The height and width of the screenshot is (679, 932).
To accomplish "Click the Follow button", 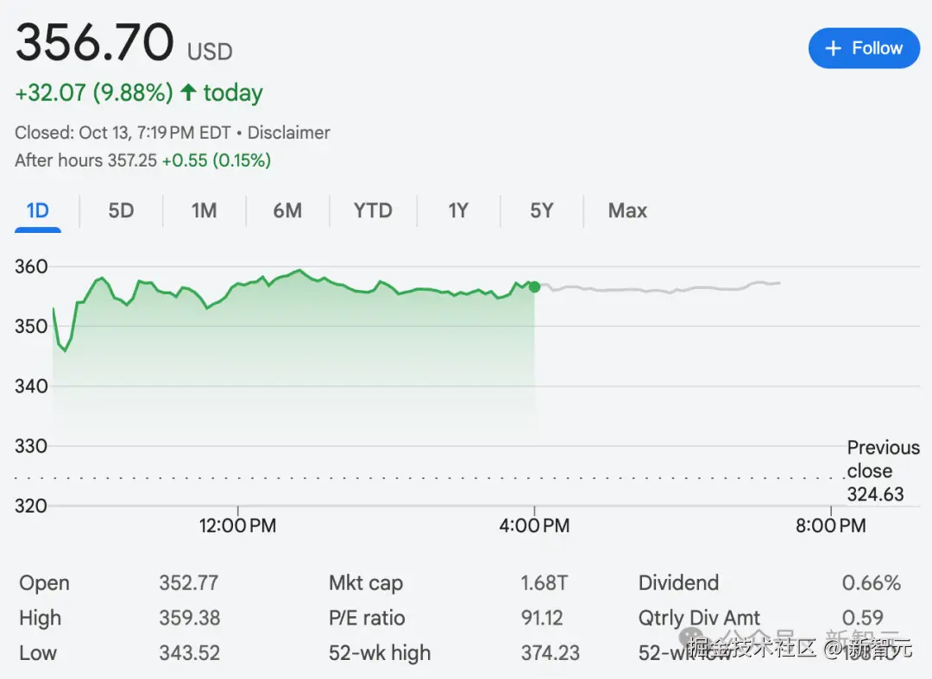I will coord(864,48).
